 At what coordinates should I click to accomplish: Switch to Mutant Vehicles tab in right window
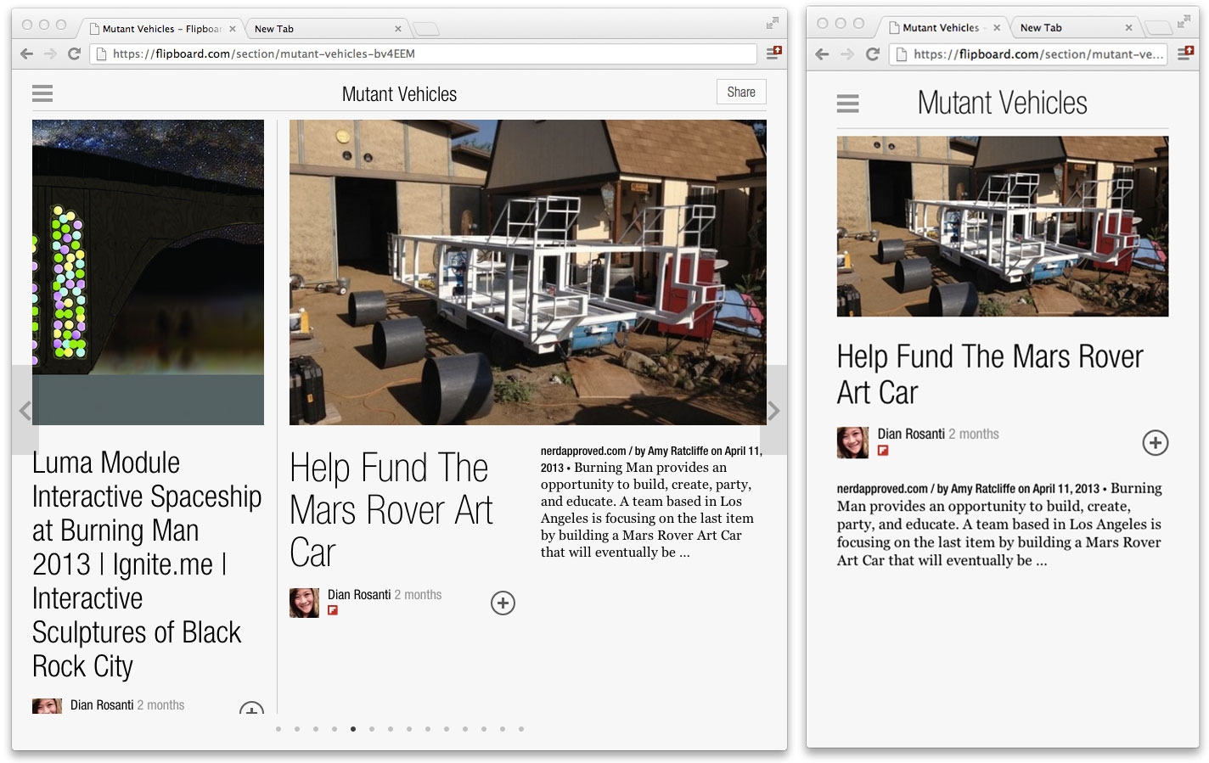[942, 28]
